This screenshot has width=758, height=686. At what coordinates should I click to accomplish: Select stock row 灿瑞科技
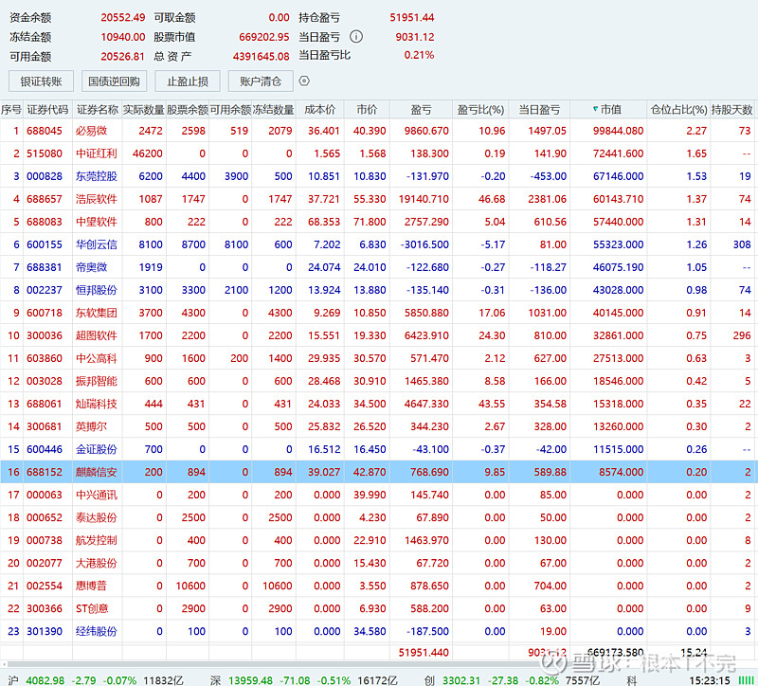tap(377, 404)
